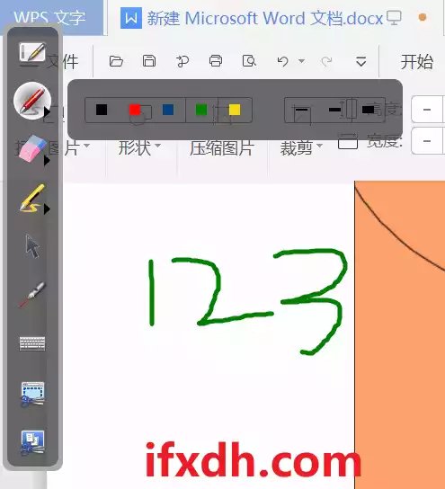The image size is (445, 489).
Task: Pick the black color swatch
Action: (x=102, y=110)
